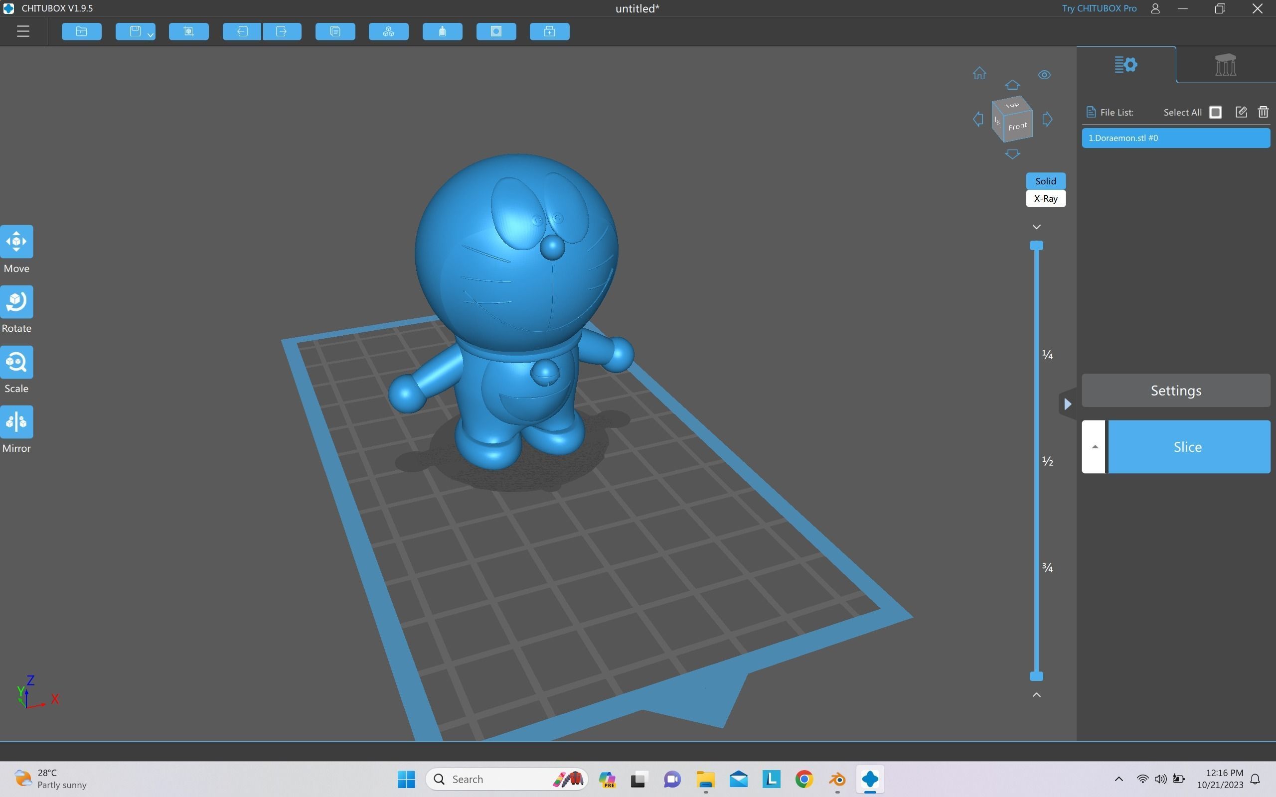Screen dimensions: 1276x797
Task: Click the layer slider down chevron
Action: 1036,227
